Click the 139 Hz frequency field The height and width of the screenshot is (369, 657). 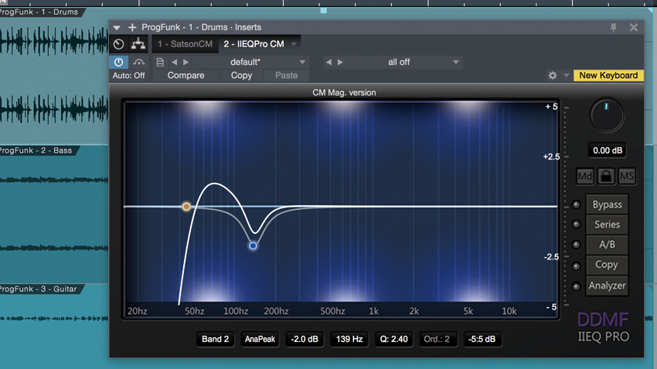pos(349,340)
